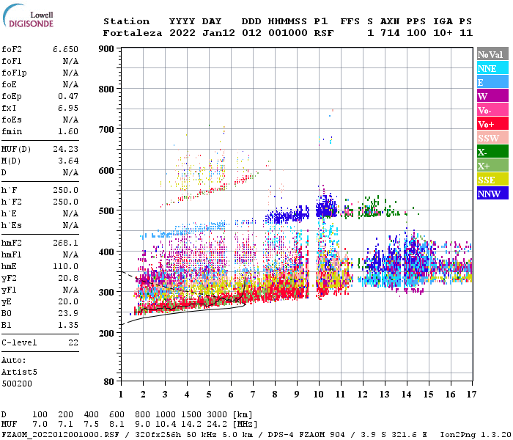
Task: Click the 900 km height axis label
Action: point(106,49)
